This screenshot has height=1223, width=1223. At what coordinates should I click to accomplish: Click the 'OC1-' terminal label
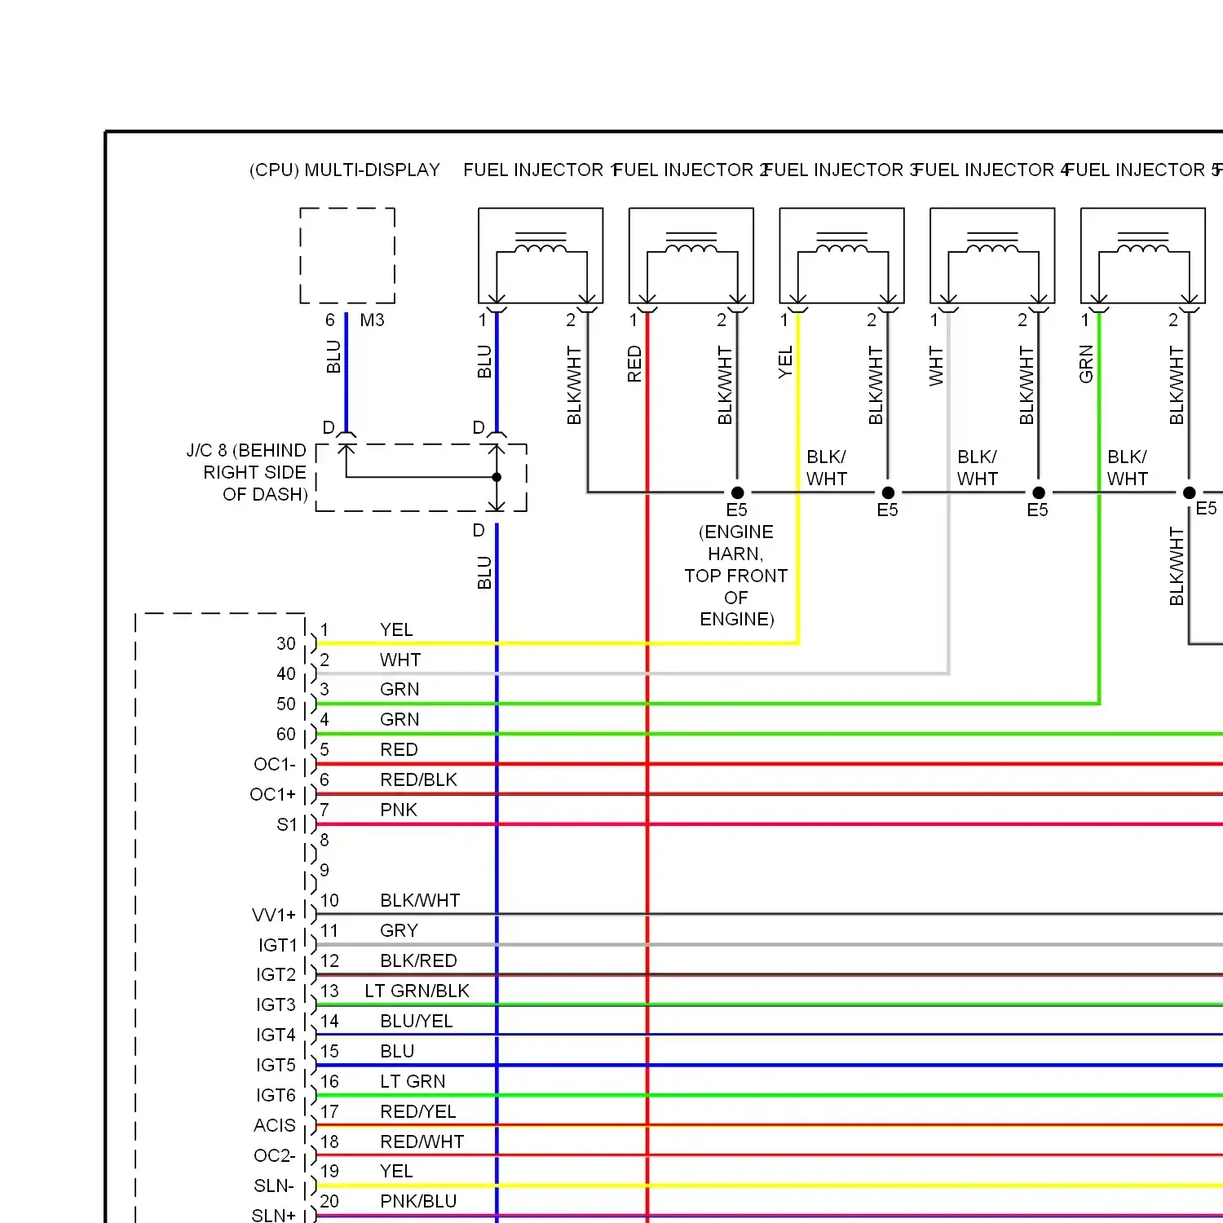point(275,764)
